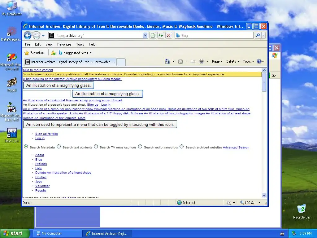Click the page scrollbar up arrow
317x238 pixels.
click(264, 70)
